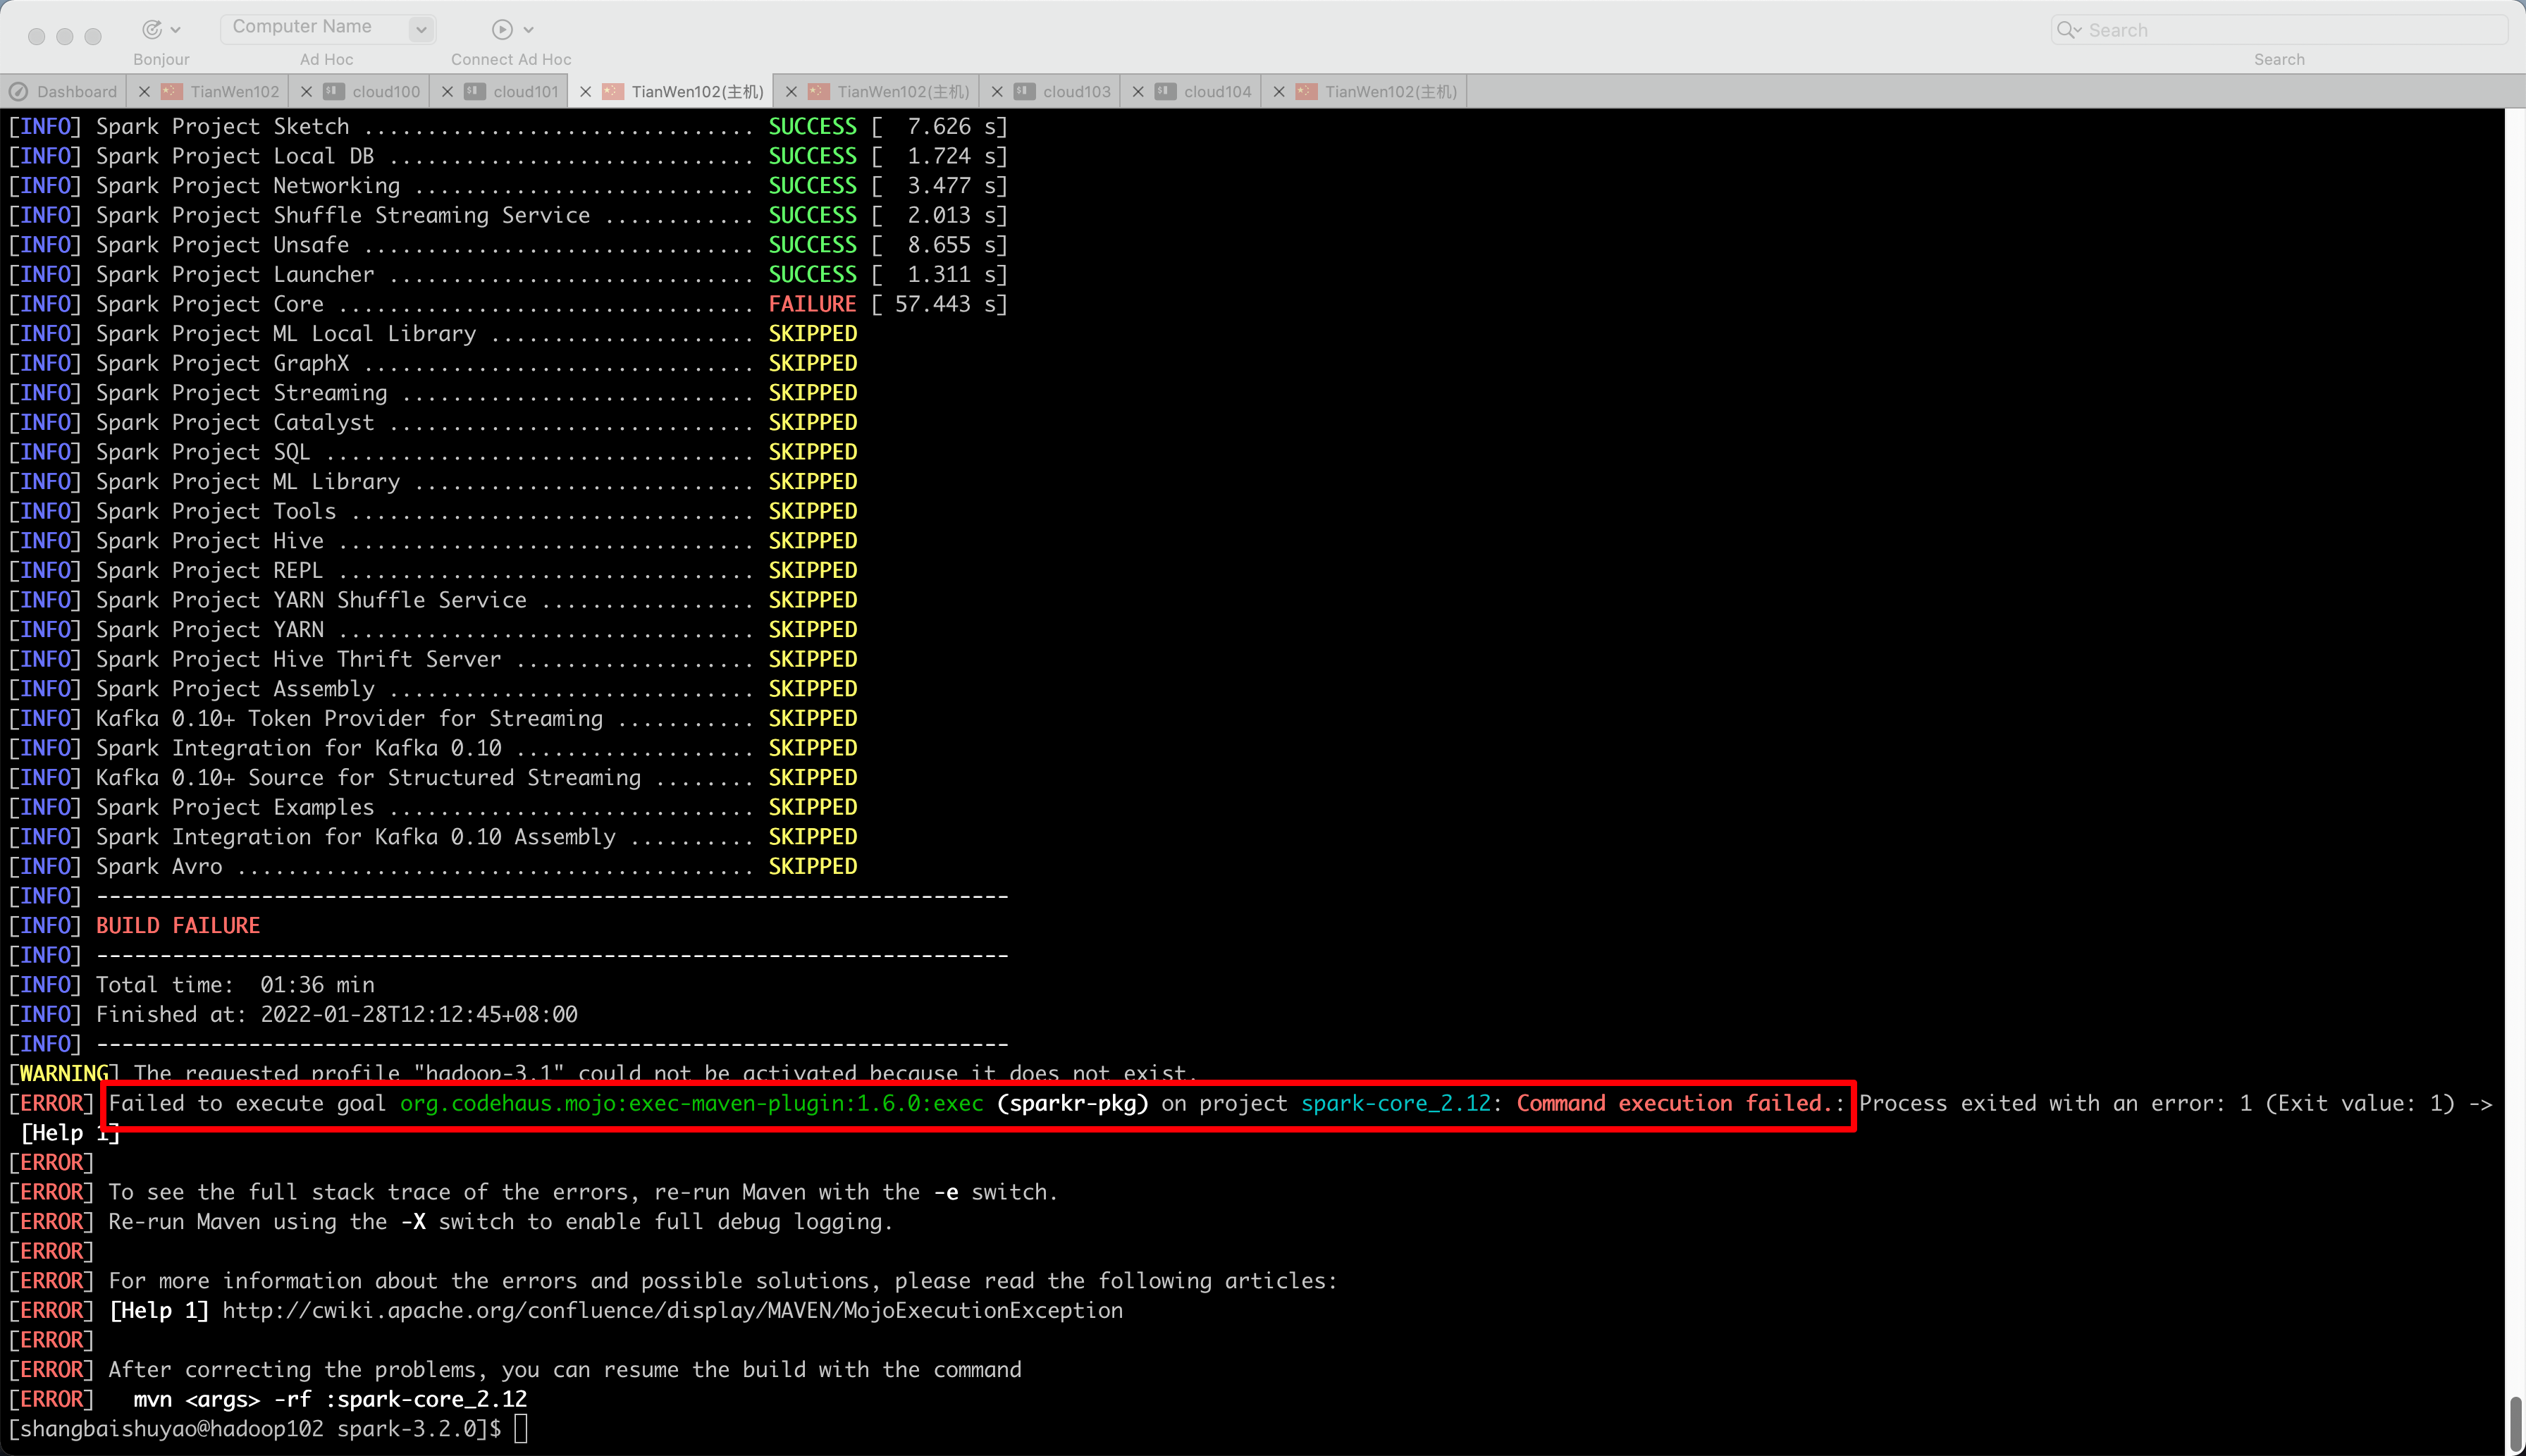Click the MojoExecutionException help URL
Viewport: 2526px width, 1456px height.
coord(672,1310)
